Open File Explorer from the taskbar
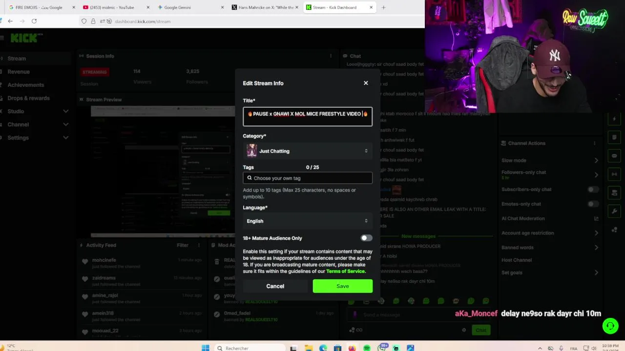The width and height of the screenshot is (625, 351). tap(309, 348)
